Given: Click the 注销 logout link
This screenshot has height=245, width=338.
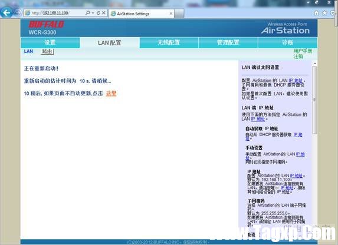Looking at the screenshot, I should tap(298, 57).
